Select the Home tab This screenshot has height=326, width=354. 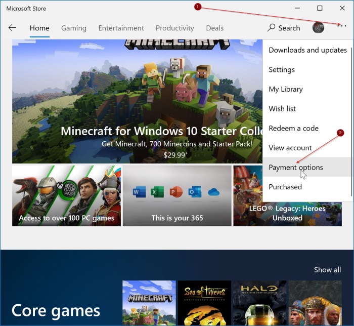(x=39, y=28)
